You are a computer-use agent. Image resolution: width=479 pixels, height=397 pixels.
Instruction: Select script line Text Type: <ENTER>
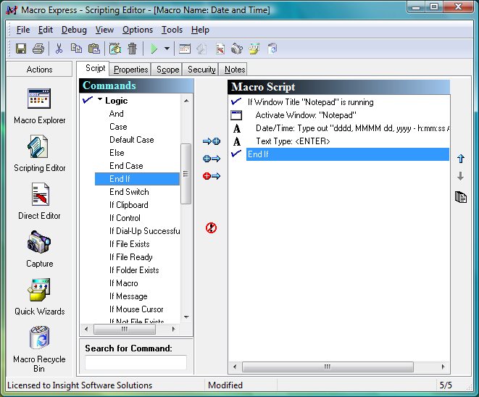pyautogui.click(x=293, y=141)
